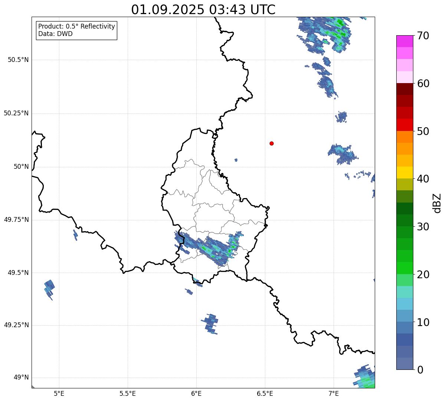446x401 pixels.
Task: Pick the dark maroon colorbar swatch below 60
Action: pyautogui.click(x=404, y=89)
